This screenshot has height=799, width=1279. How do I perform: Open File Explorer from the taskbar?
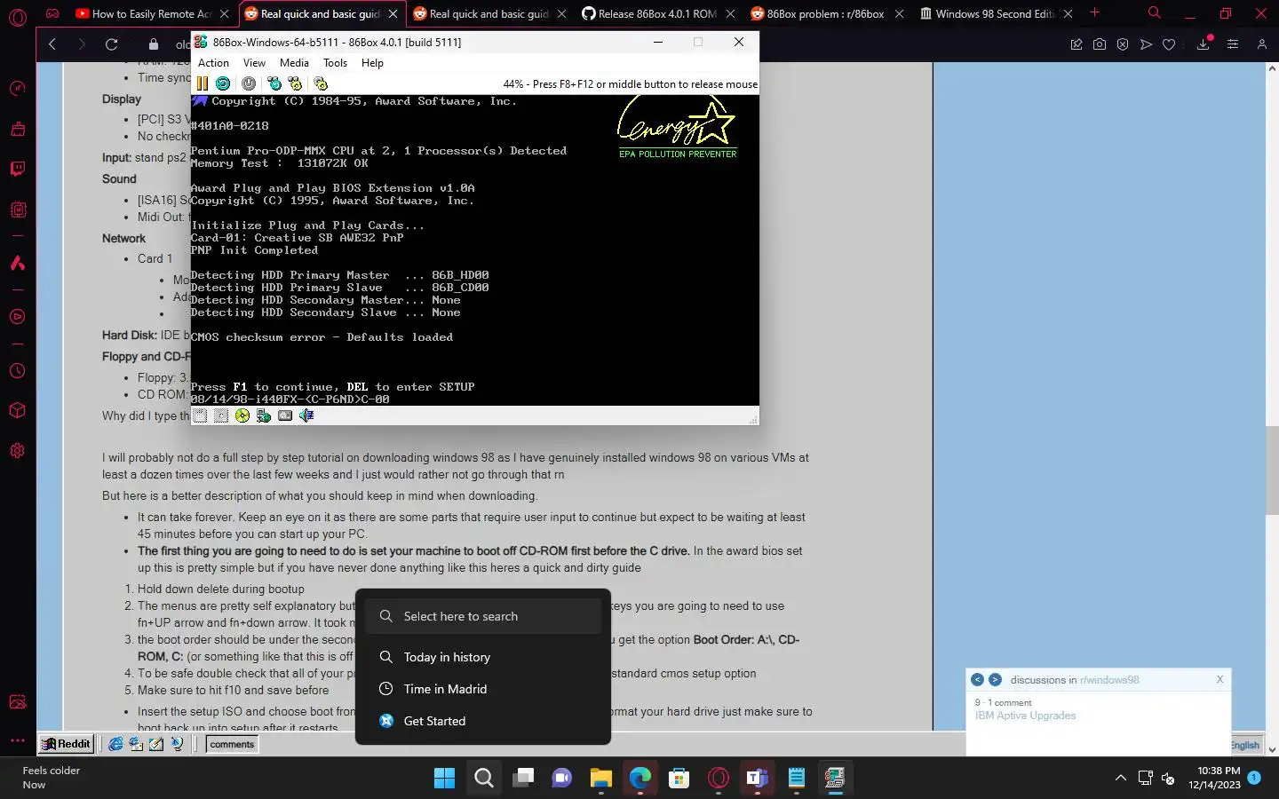(601, 779)
